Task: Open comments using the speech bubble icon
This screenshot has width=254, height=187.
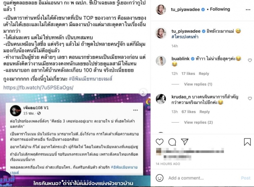Action: click(x=172, y=142)
